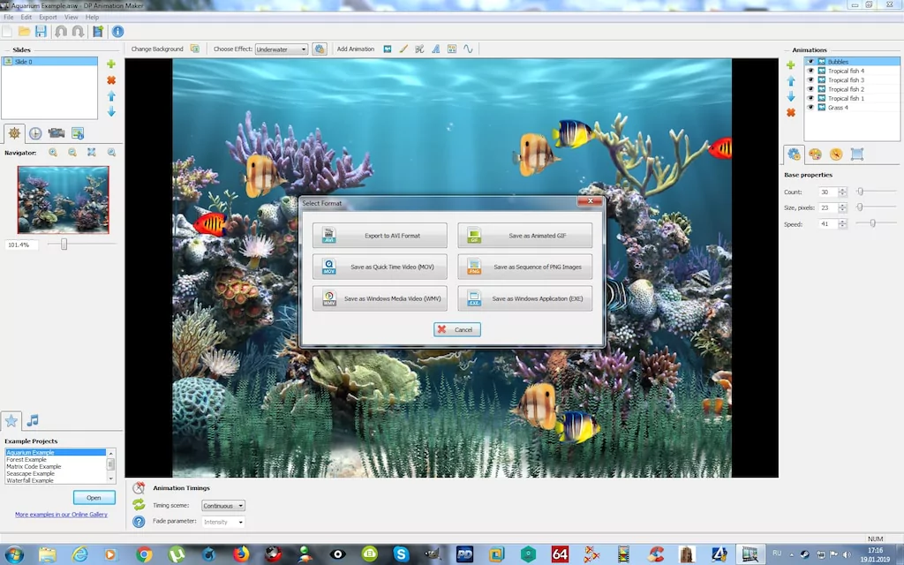This screenshot has height=565, width=904.
Task: Click the transform icon in the Animations panel tabs
Action: tap(857, 154)
